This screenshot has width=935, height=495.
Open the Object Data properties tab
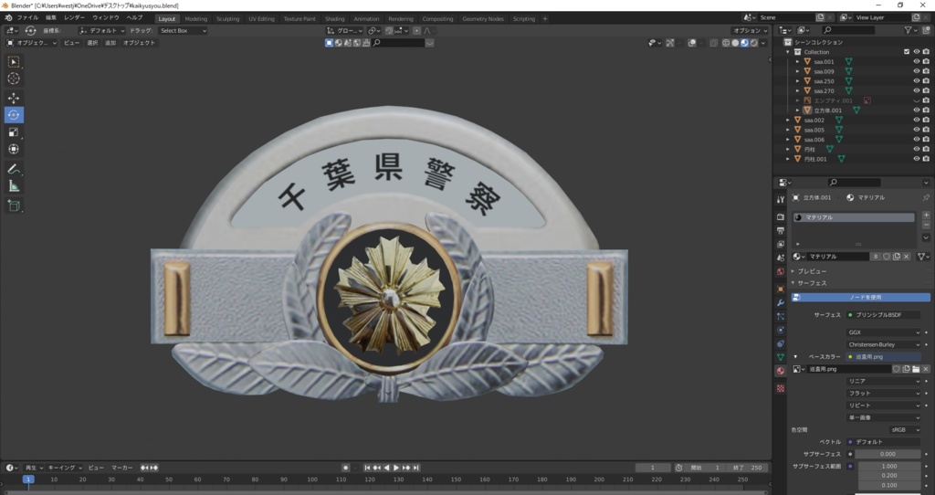coord(781,357)
